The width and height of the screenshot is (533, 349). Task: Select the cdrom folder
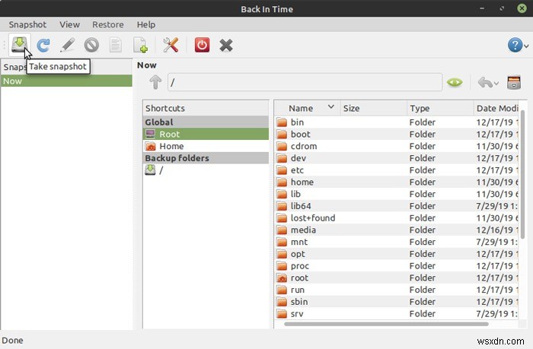[397, 146]
